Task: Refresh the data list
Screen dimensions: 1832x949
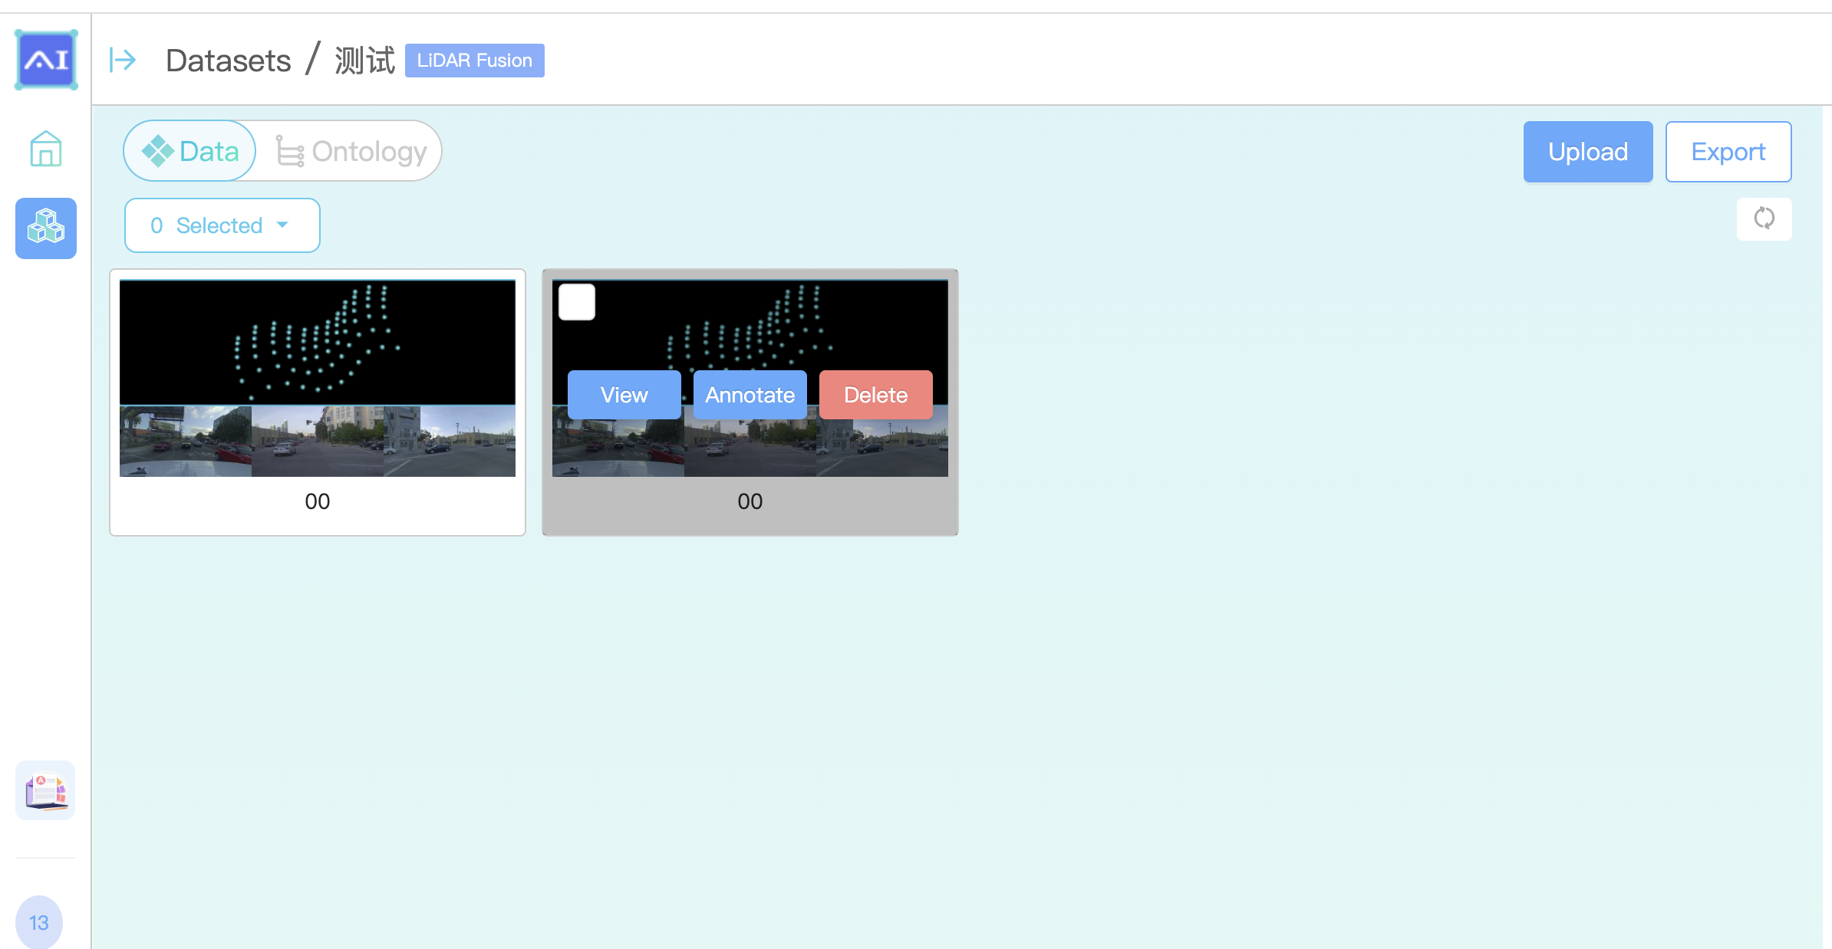Action: pyautogui.click(x=1764, y=218)
